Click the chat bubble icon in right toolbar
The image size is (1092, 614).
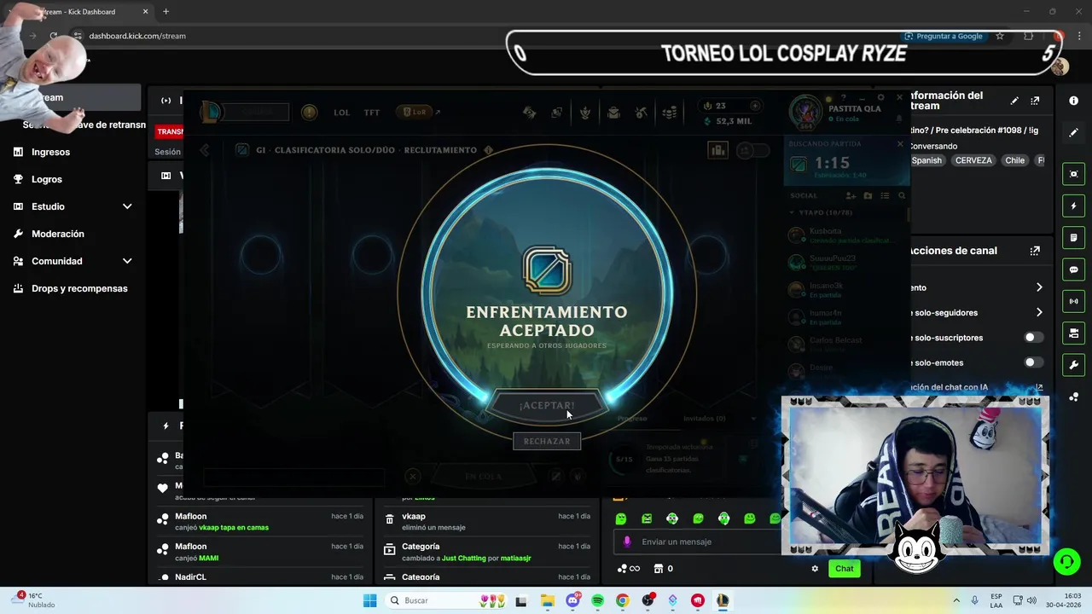click(x=1073, y=269)
